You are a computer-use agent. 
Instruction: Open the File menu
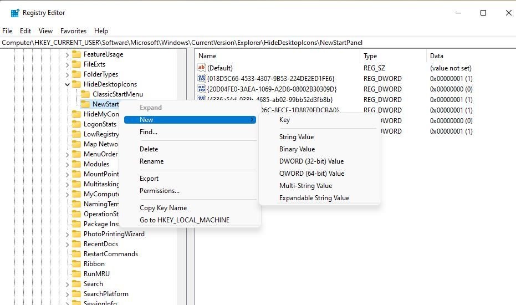(7, 31)
